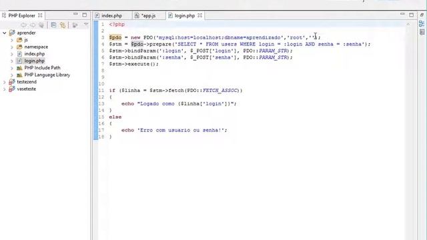Click the testezend project icon
The height and width of the screenshot is (240, 427).
[12, 82]
